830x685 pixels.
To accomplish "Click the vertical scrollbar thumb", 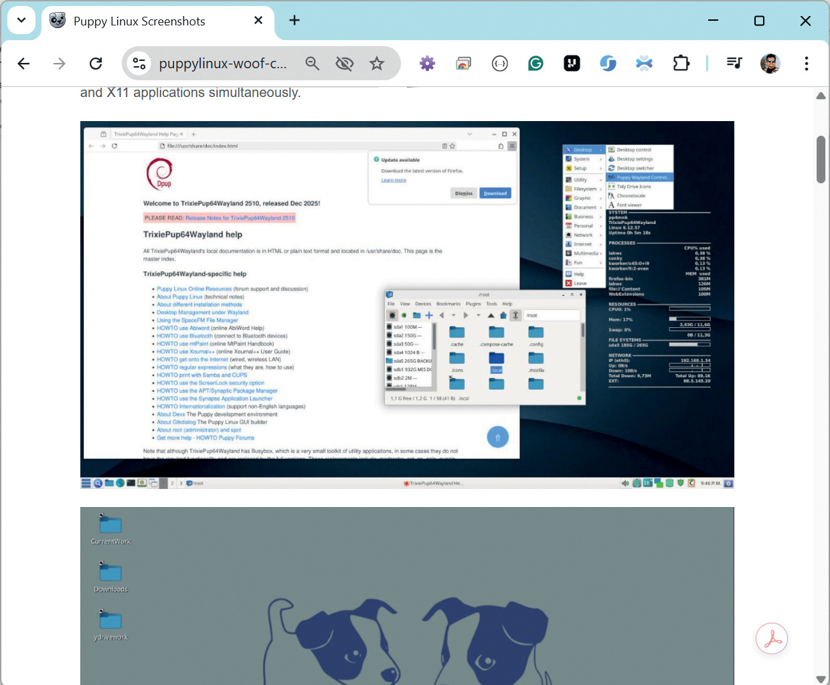I will pyautogui.click(x=821, y=159).
